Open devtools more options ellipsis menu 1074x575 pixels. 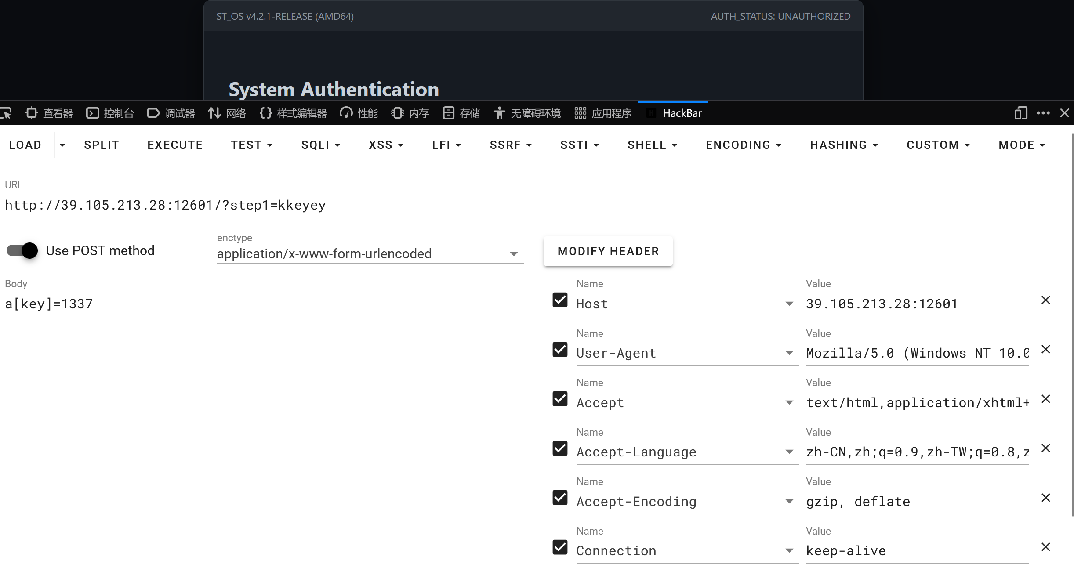[x=1043, y=113]
